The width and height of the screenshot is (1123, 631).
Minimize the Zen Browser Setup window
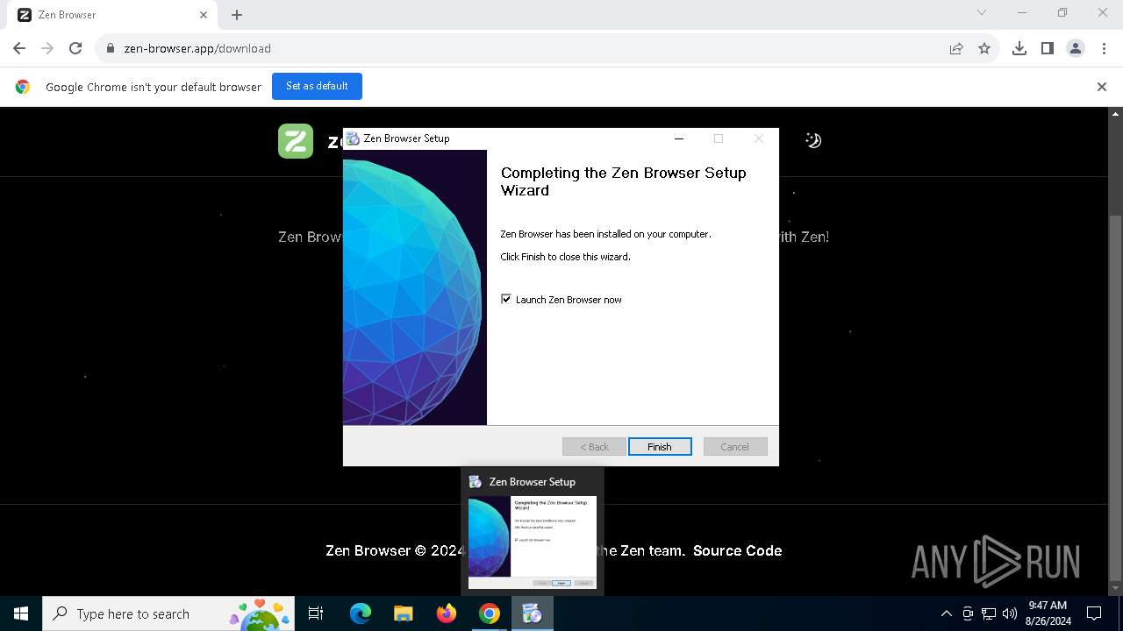[x=678, y=138]
